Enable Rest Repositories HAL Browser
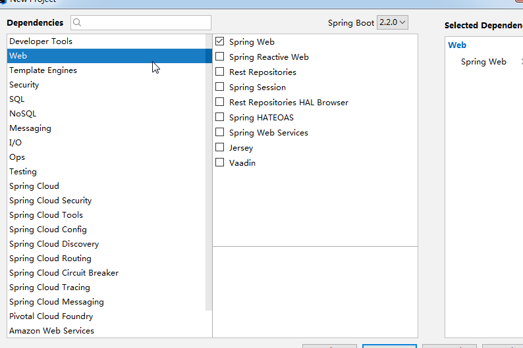The image size is (523, 348). tap(219, 102)
